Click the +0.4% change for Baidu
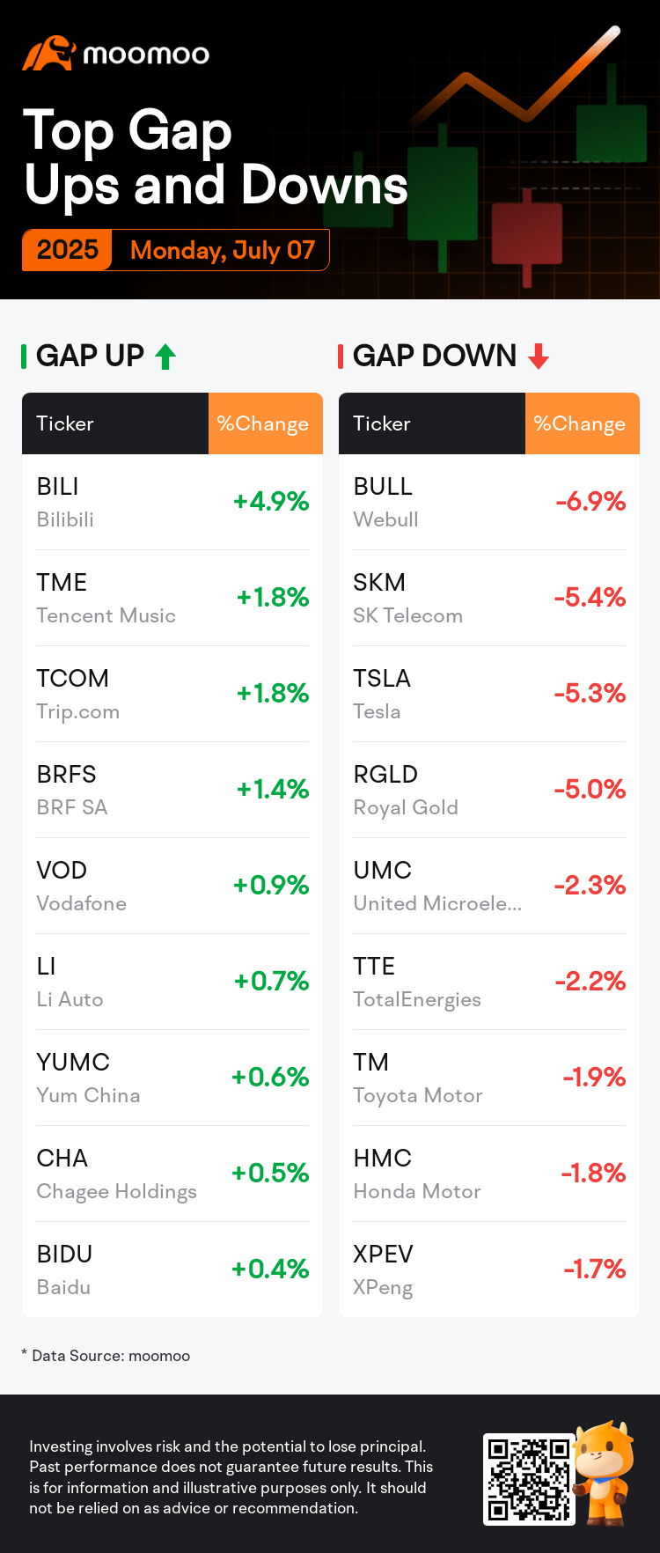 pyautogui.click(x=270, y=1269)
